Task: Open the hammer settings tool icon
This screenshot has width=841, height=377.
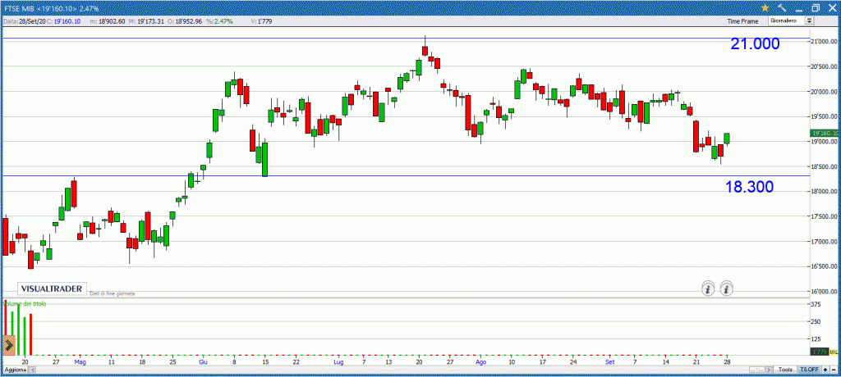Action: [782, 8]
